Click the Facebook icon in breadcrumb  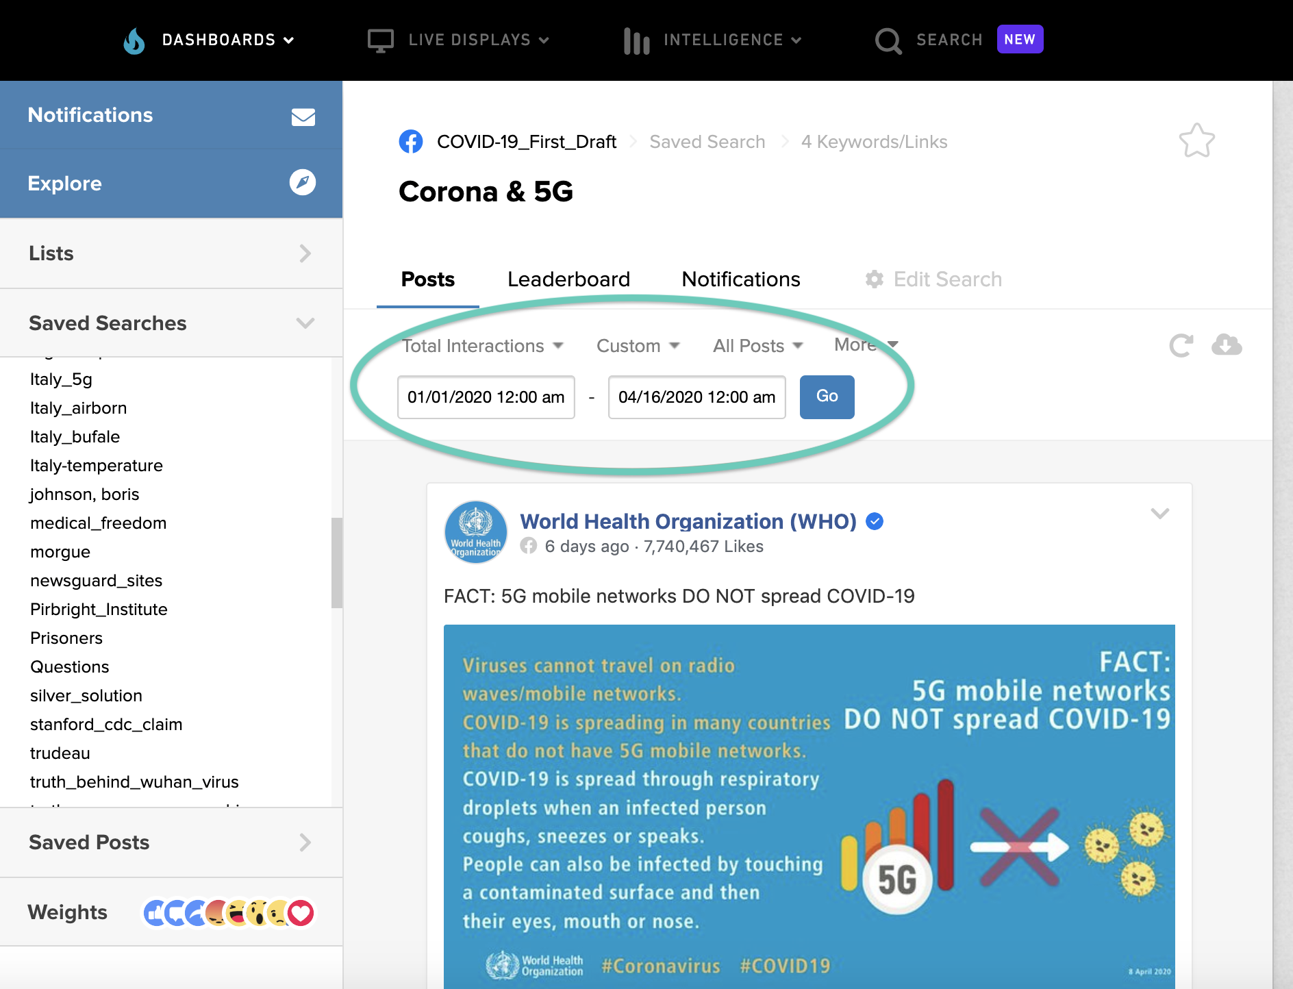click(411, 142)
